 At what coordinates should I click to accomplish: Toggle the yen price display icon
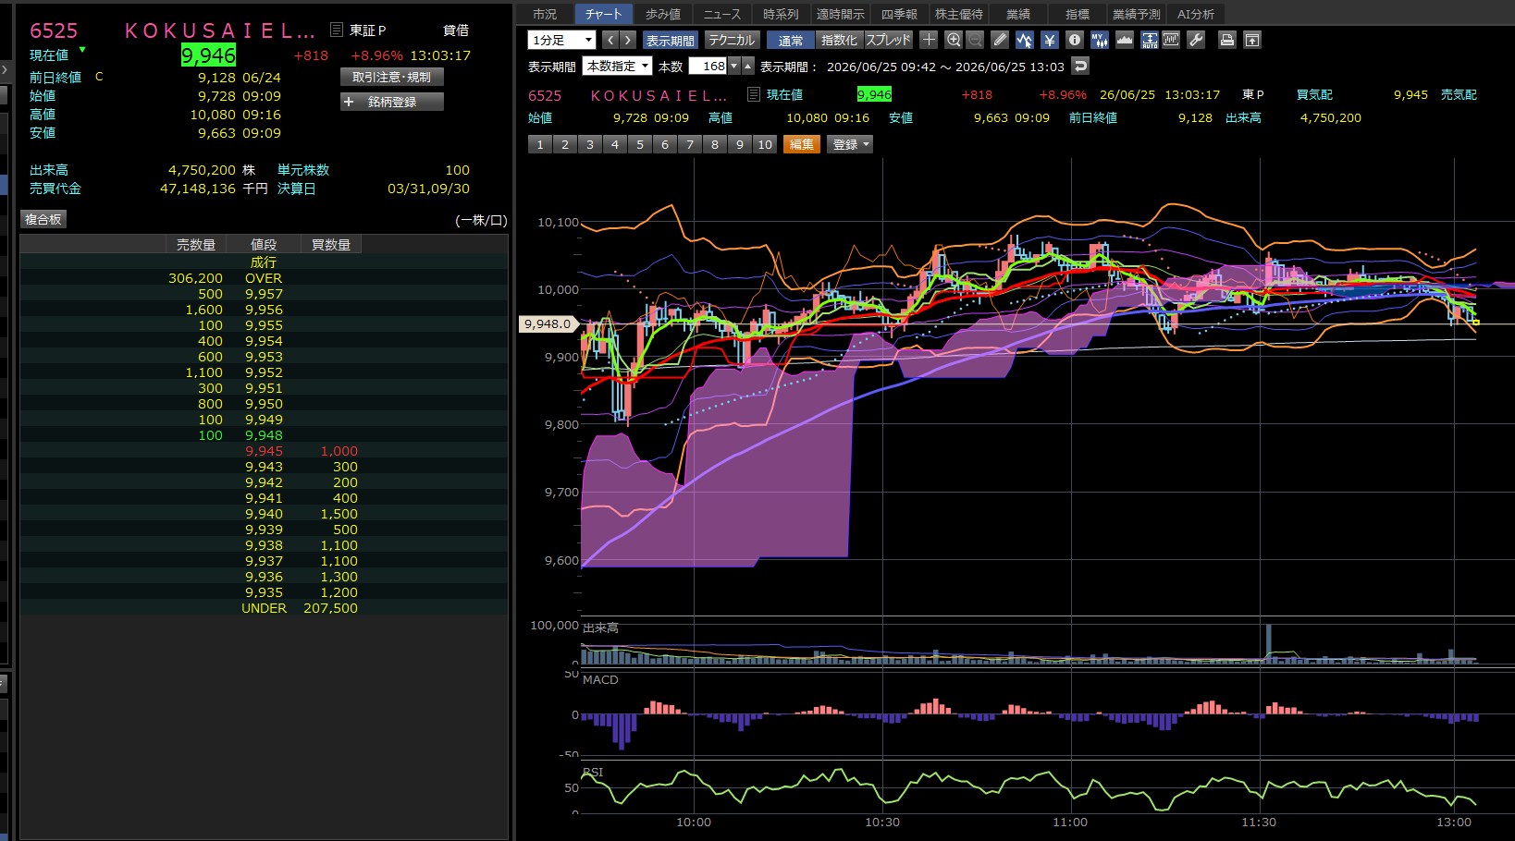click(x=1049, y=40)
